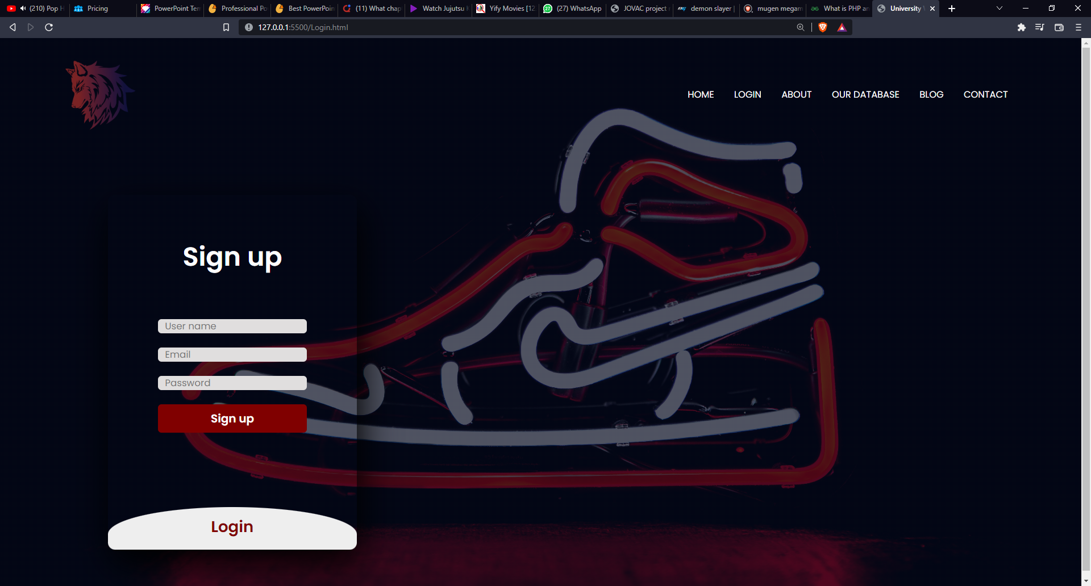The image size is (1091, 586).
Task: Open the Brave Wallet icon
Action: pos(1059,27)
